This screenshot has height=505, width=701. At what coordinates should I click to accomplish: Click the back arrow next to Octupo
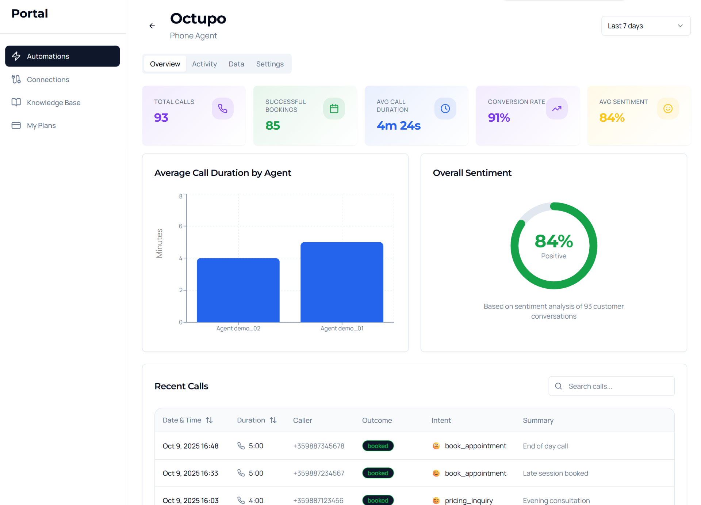point(152,26)
